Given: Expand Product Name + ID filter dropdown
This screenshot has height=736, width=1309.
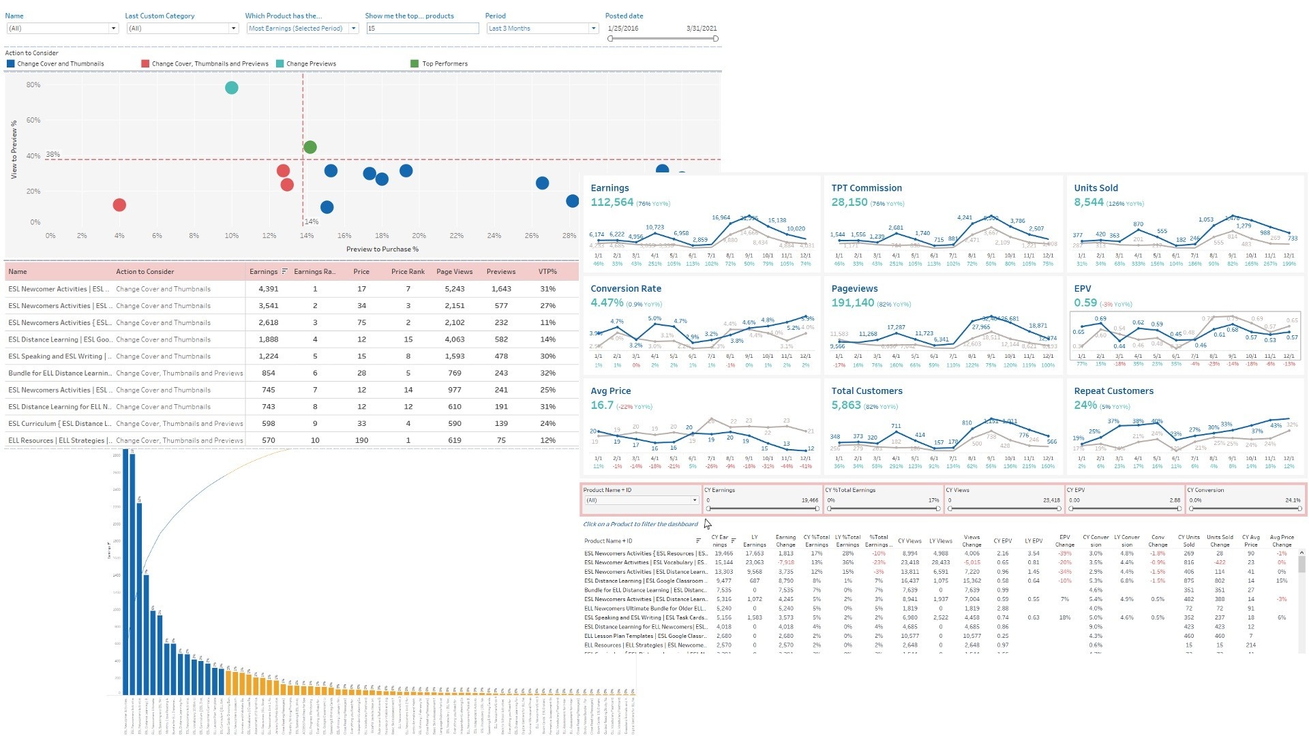Looking at the screenshot, I should tap(694, 500).
